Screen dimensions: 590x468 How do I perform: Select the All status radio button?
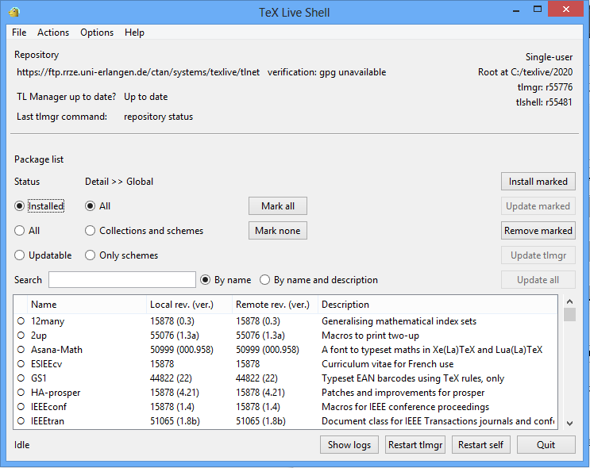(19, 230)
